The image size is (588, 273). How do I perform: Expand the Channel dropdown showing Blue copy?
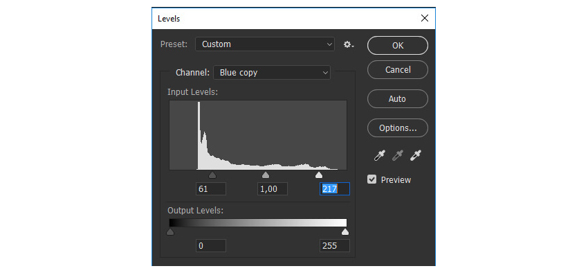[x=272, y=73]
